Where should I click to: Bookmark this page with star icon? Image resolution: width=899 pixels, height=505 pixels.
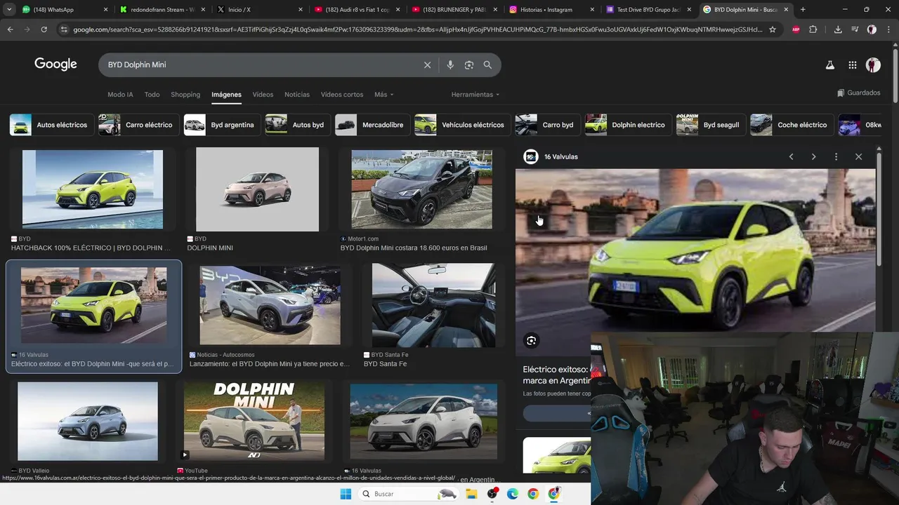tap(773, 29)
